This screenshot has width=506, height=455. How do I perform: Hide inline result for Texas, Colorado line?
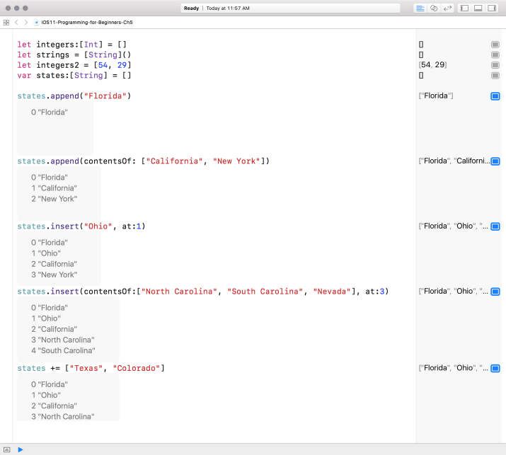(x=495, y=369)
